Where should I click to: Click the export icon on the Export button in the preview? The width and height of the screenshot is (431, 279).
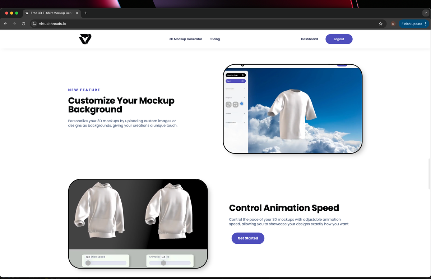coord(243,81)
